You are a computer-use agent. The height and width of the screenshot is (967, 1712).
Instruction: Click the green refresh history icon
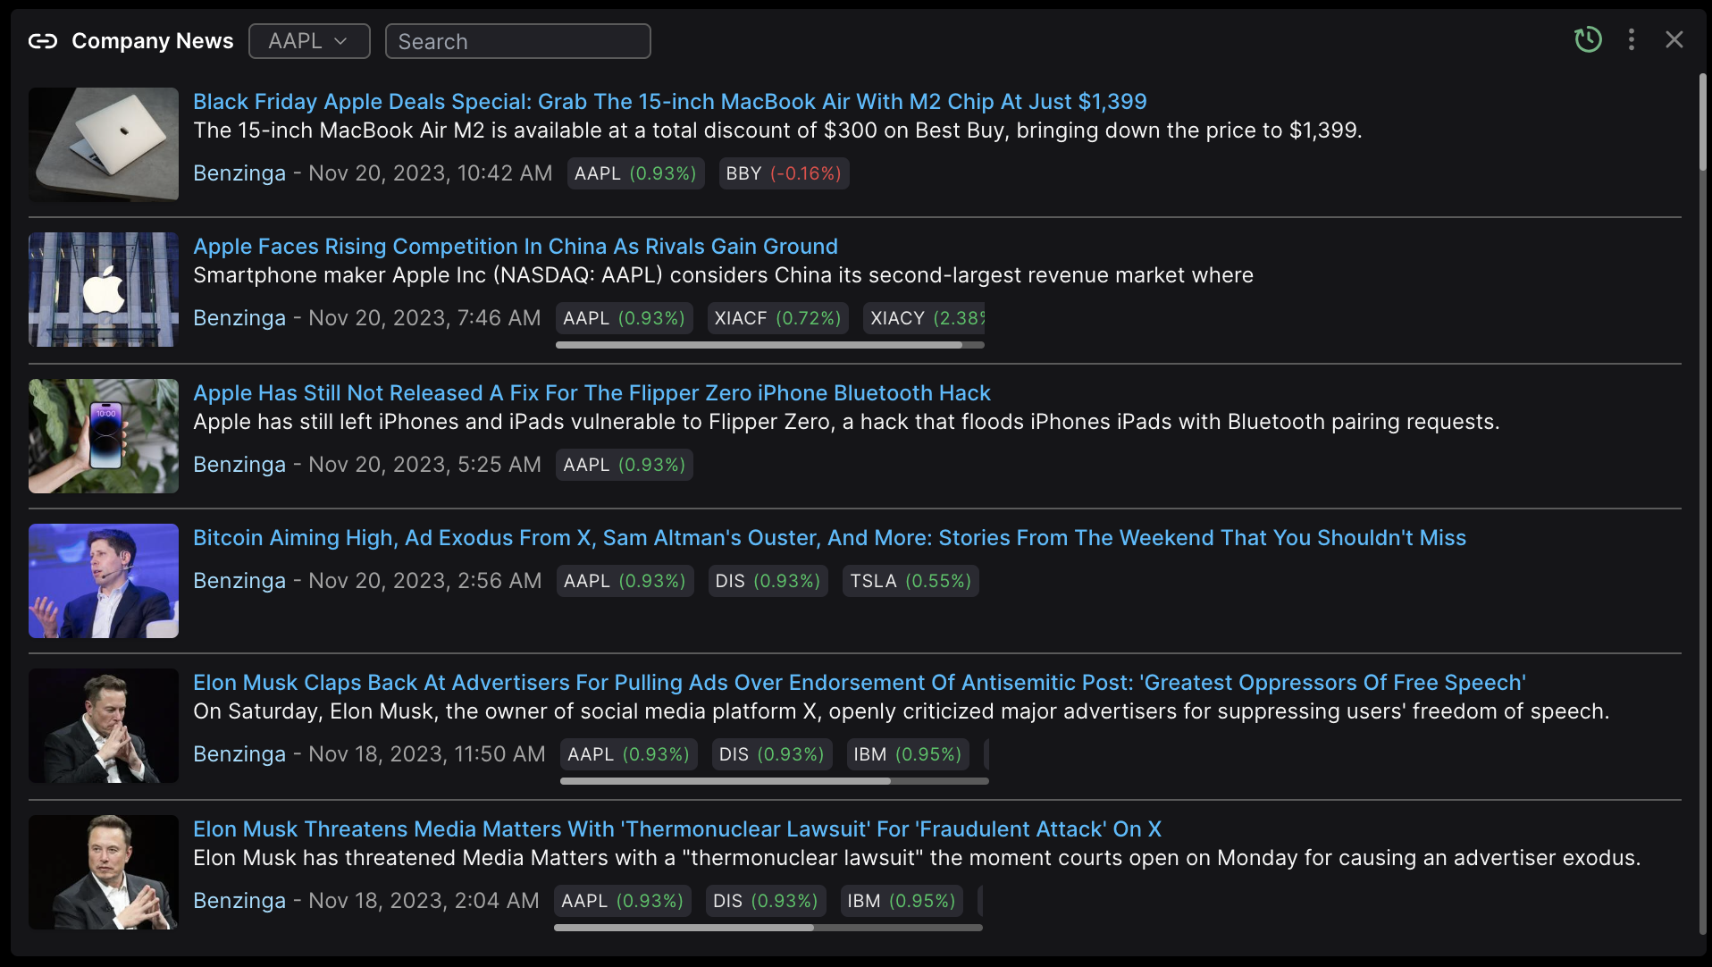click(1588, 39)
